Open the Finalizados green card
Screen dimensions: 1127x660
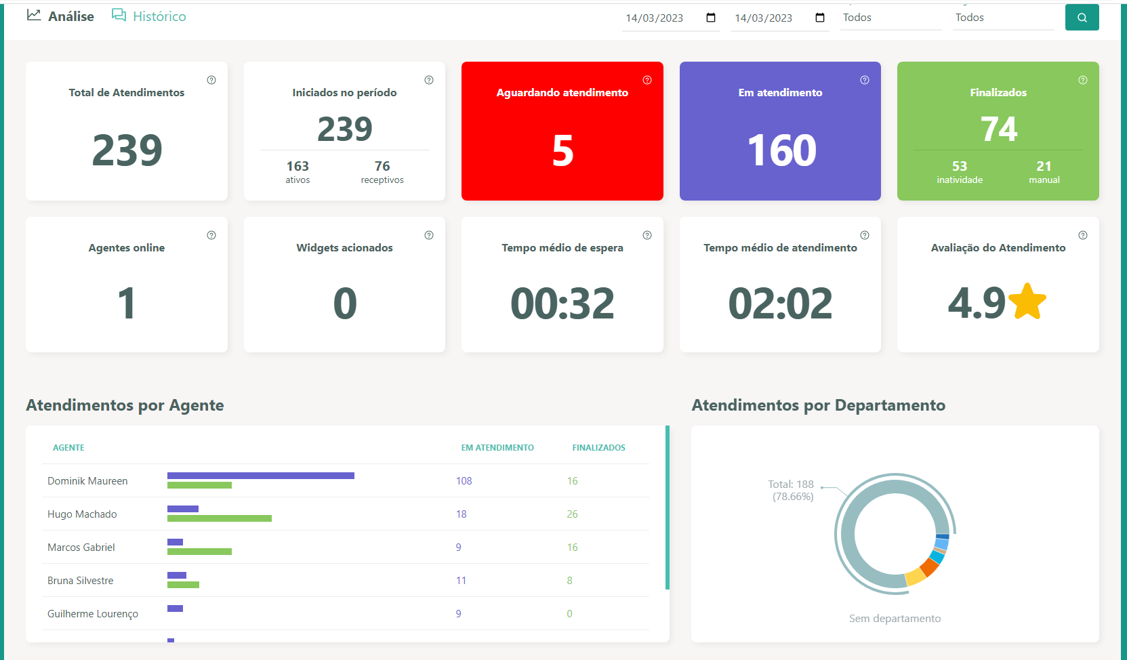[x=998, y=131]
